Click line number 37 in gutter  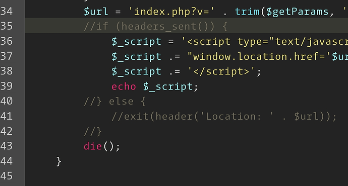tap(7, 56)
